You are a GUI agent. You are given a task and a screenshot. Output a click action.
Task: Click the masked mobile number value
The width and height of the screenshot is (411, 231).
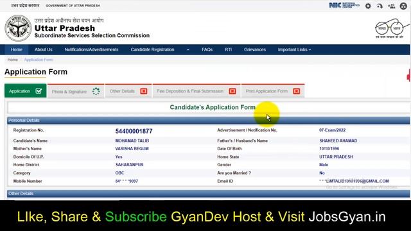[x=127, y=181]
